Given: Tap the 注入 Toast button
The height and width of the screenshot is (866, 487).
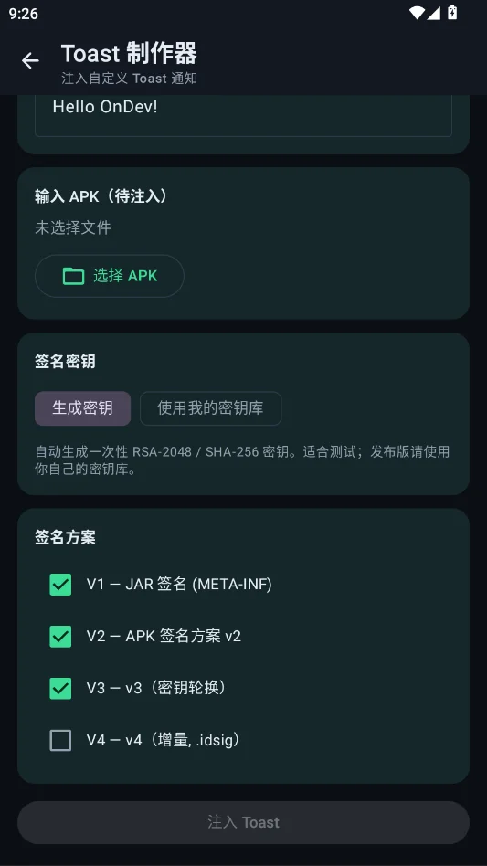Looking at the screenshot, I should coord(243,822).
